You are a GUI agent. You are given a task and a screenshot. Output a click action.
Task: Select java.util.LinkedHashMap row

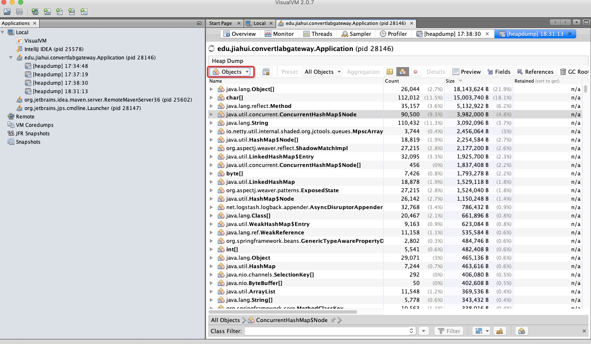click(396, 182)
